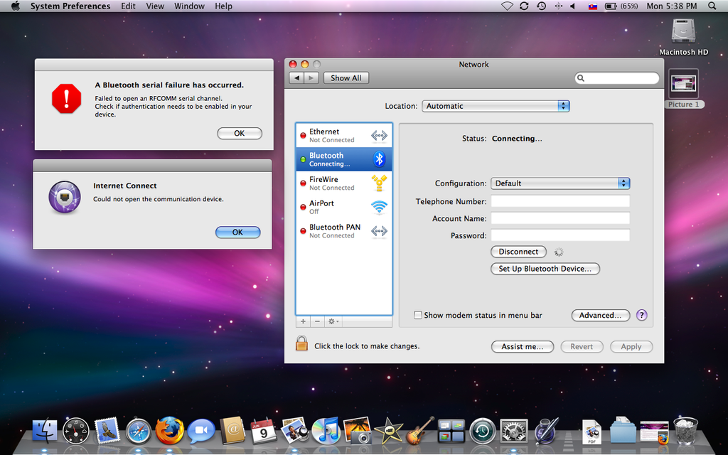
Task: Open Spotlight search magnifier in menu bar
Action: 712,6
